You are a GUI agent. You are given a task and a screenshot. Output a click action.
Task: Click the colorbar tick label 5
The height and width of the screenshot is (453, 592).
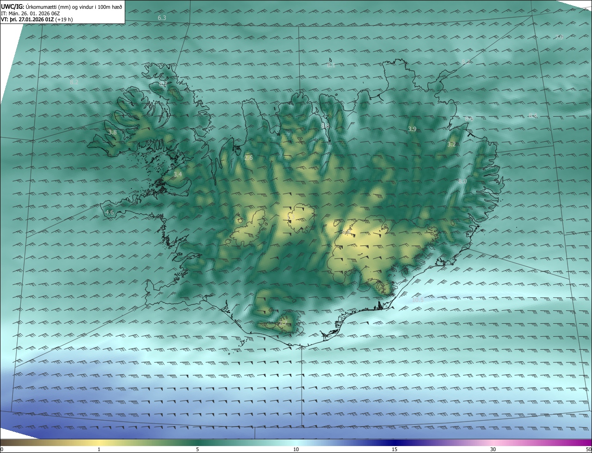click(x=197, y=449)
